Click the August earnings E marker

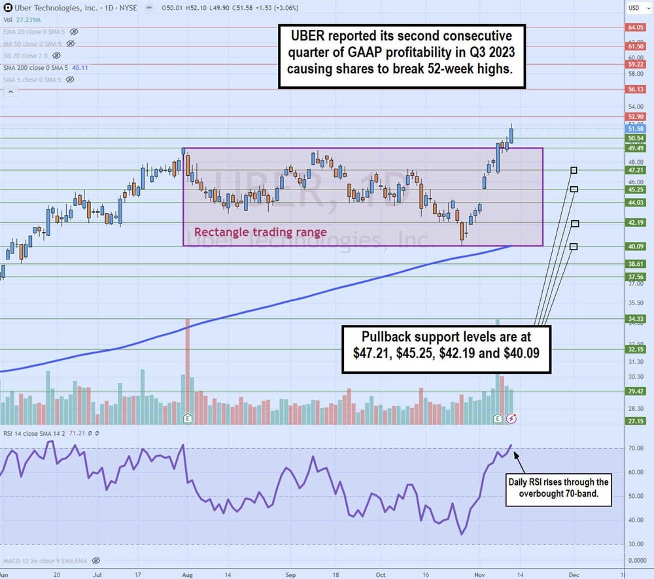tap(188, 418)
